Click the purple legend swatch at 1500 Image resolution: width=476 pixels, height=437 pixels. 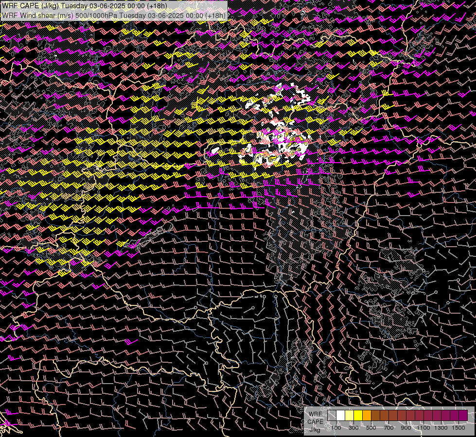pos(463,416)
